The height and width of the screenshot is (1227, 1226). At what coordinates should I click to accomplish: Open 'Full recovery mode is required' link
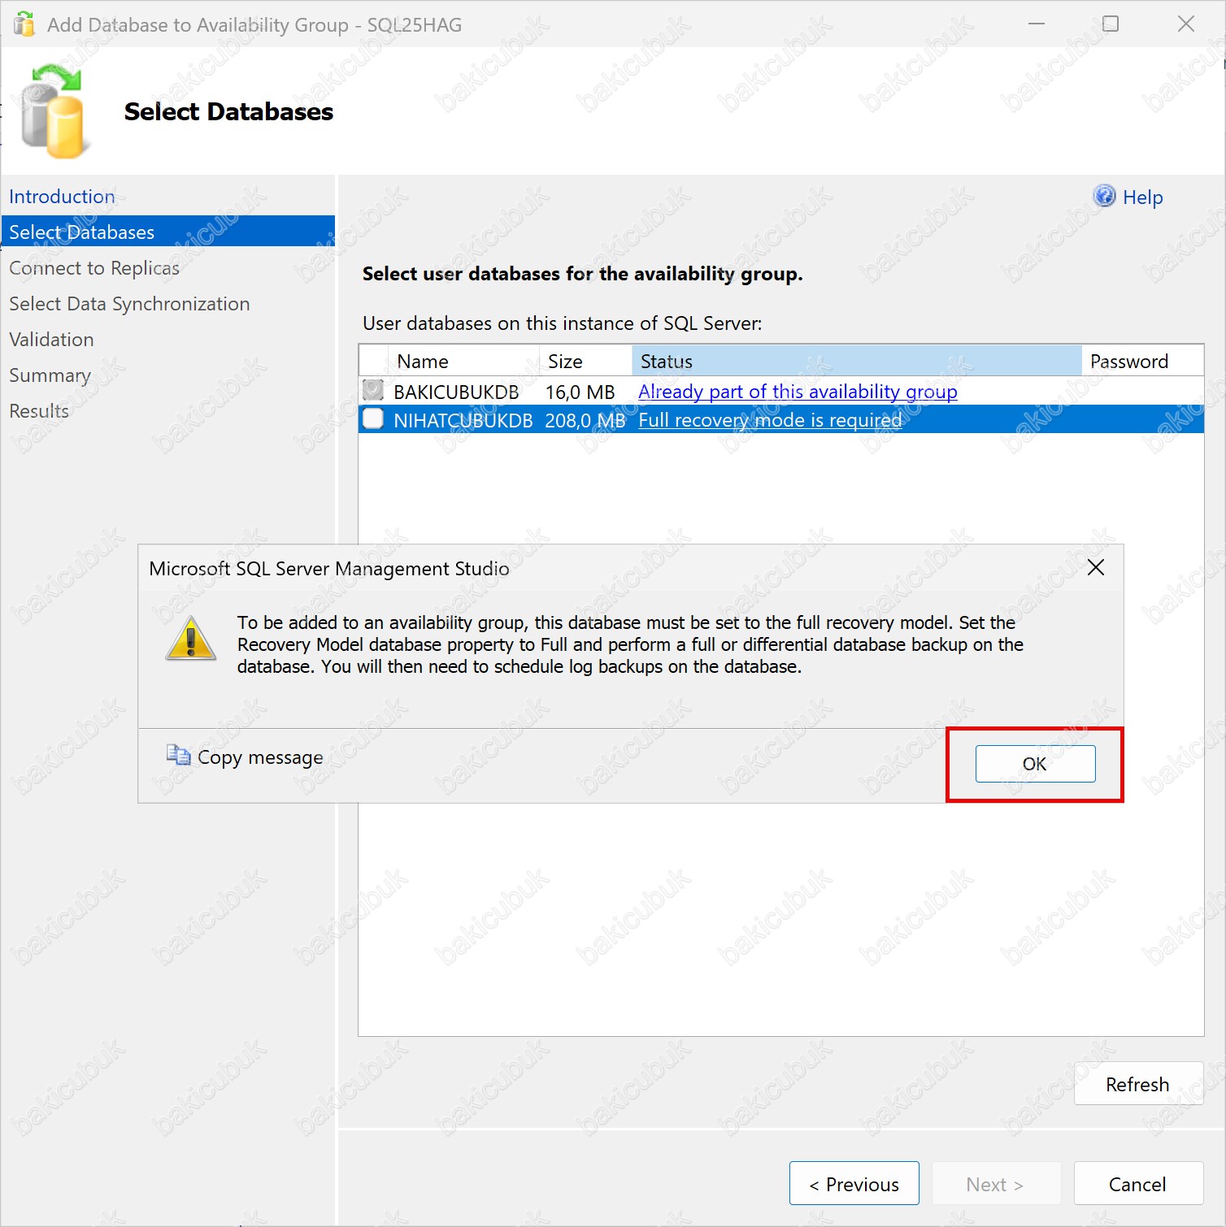(x=769, y=420)
